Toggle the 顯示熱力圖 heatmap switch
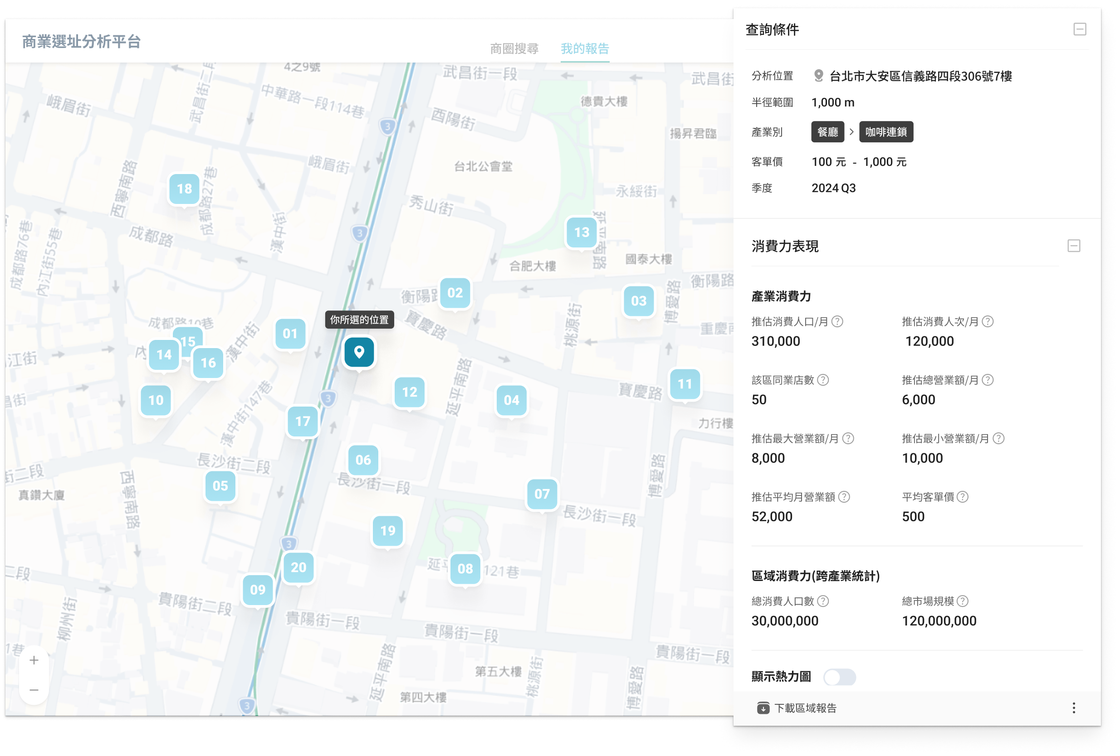This screenshot has width=1120, height=756. coord(840,677)
